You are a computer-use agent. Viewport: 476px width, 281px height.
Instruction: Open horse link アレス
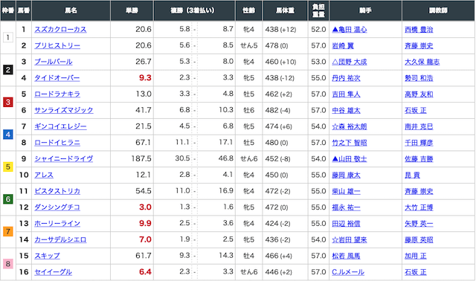(44, 175)
